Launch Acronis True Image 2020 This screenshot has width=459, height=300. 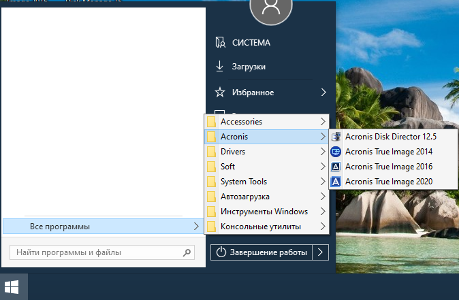tap(393, 182)
